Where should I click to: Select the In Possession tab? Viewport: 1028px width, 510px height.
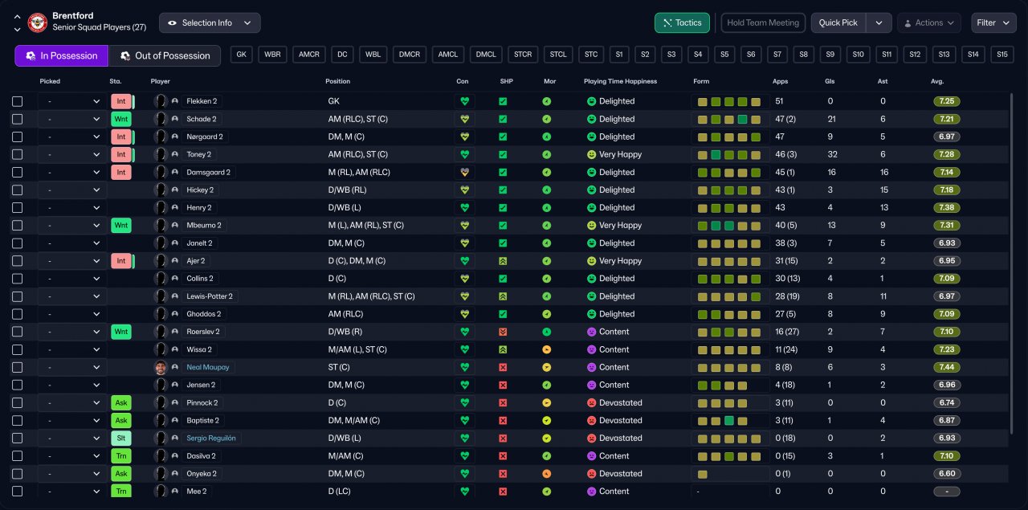coord(61,55)
